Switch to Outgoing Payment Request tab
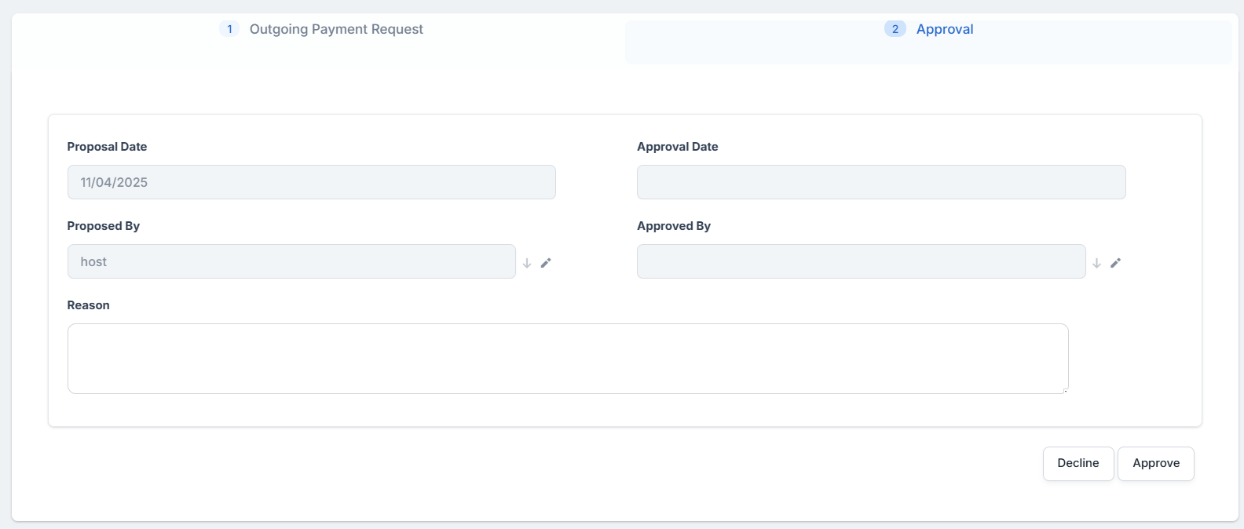1244x529 pixels. [x=336, y=29]
